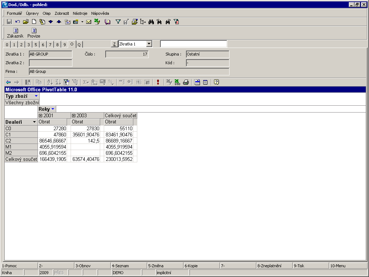Viewport: 369px width, 277px height.
Task: Open the Typ zboží filter dropdown
Action: (x=36, y=96)
